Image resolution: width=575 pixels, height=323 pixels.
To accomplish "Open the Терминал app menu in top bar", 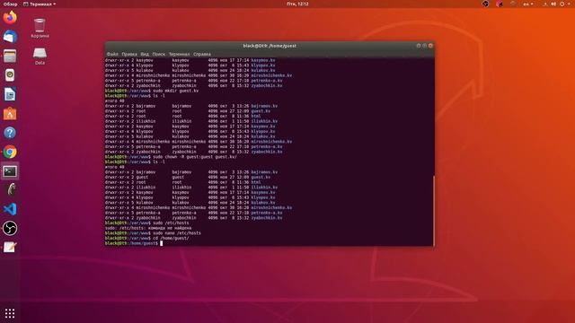I will 40,4.
